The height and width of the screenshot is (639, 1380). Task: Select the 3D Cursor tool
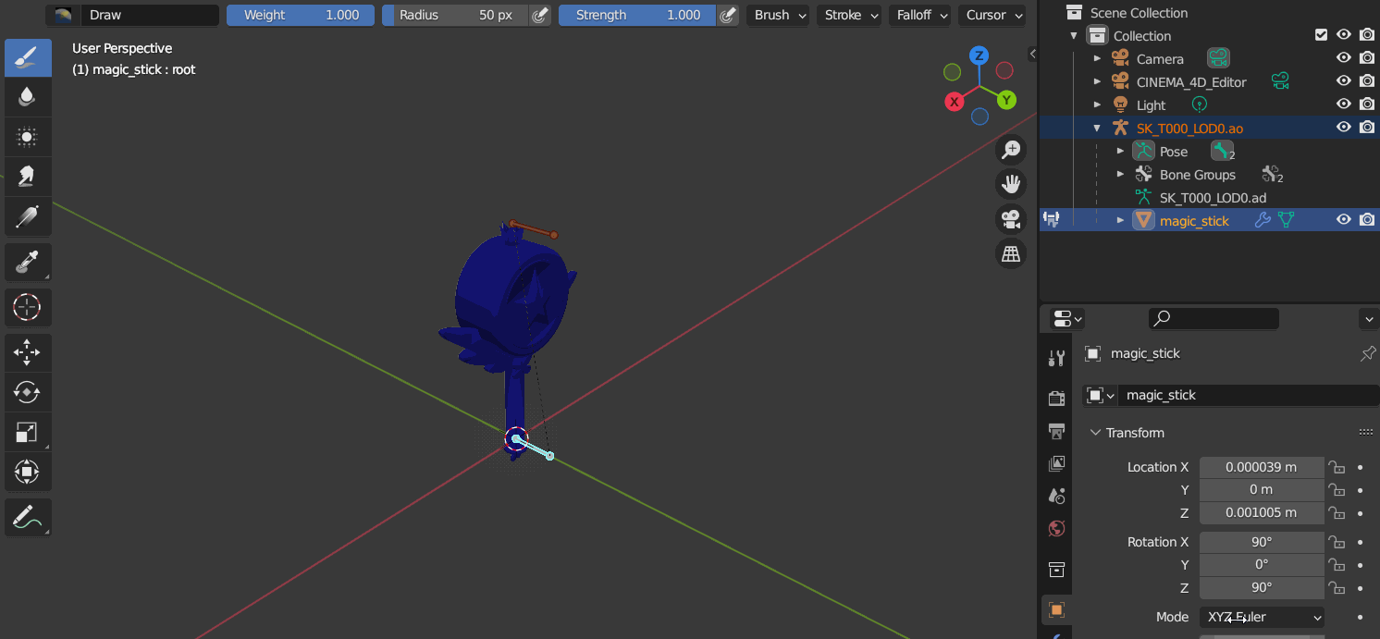coord(28,307)
